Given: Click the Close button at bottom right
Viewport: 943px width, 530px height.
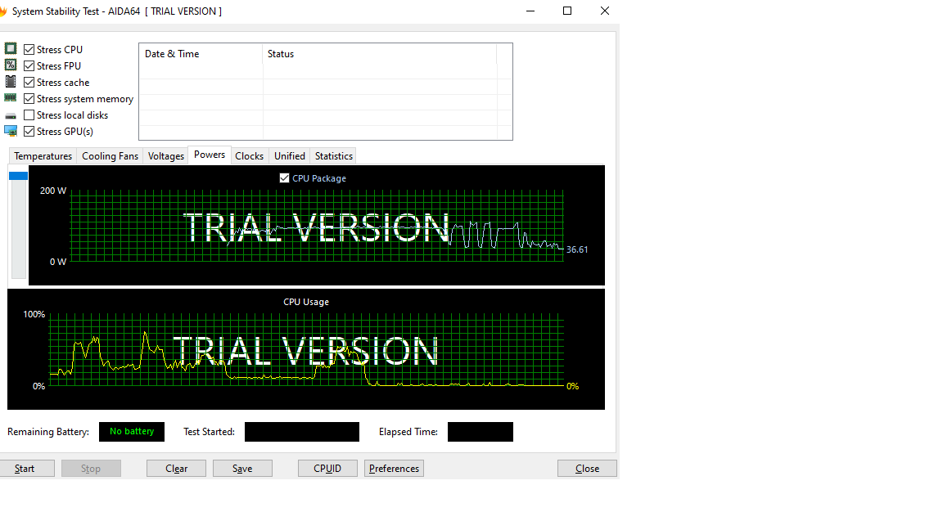Looking at the screenshot, I should (587, 468).
